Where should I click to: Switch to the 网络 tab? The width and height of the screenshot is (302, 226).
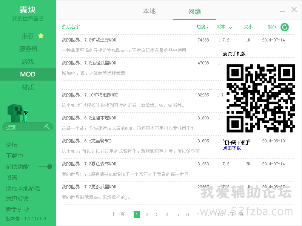[x=194, y=12]
